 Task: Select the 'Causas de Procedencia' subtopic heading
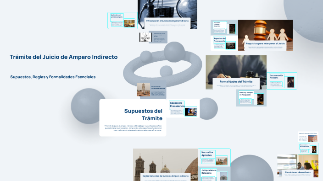point(177,105)
